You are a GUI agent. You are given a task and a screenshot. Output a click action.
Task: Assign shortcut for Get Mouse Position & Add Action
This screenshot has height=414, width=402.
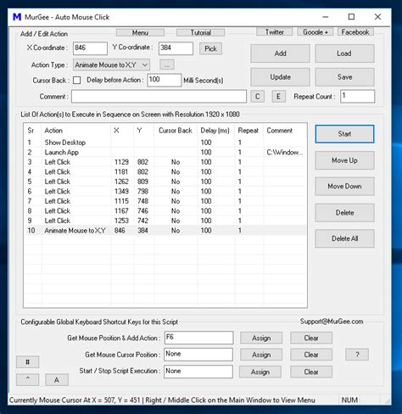click(x=261, y=338)
